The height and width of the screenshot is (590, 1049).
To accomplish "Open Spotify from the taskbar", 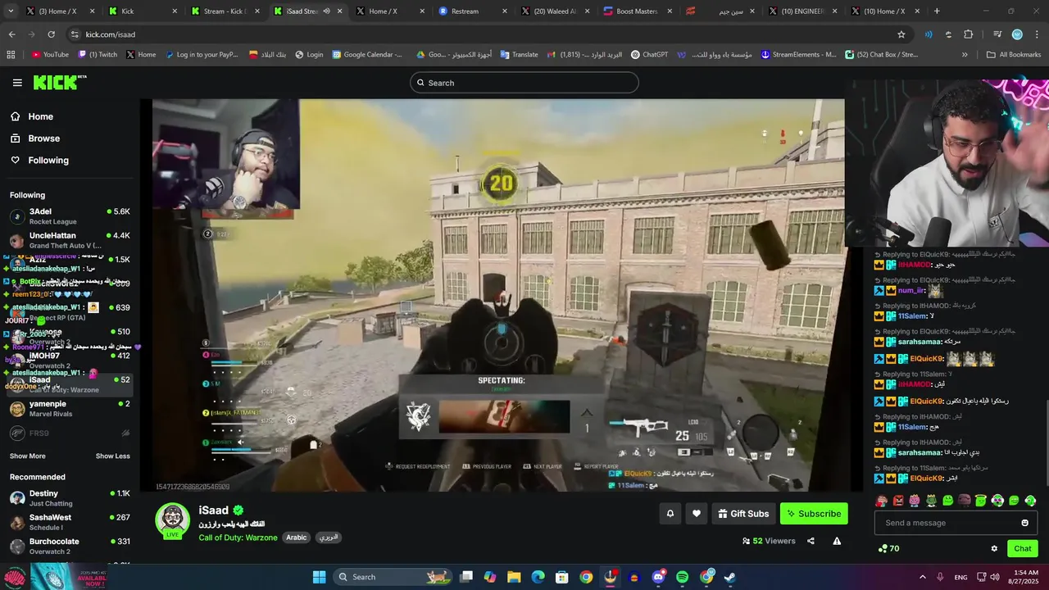I will coord(683,577).
